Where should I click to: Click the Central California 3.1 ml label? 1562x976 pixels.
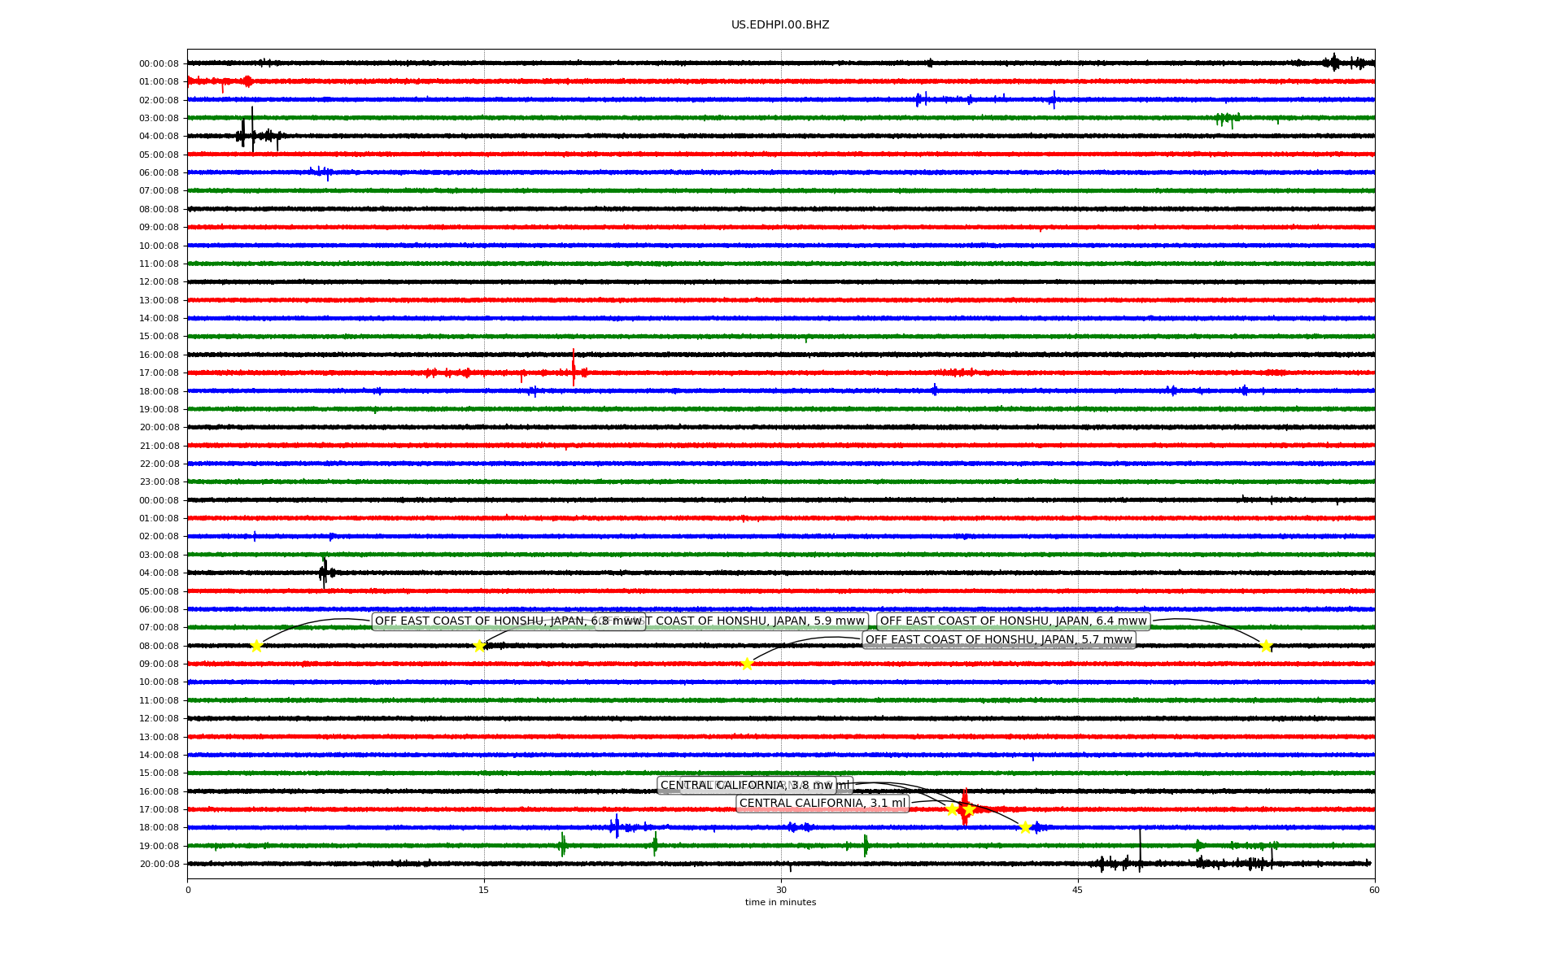pyautogui.click(x=822, y=804)
